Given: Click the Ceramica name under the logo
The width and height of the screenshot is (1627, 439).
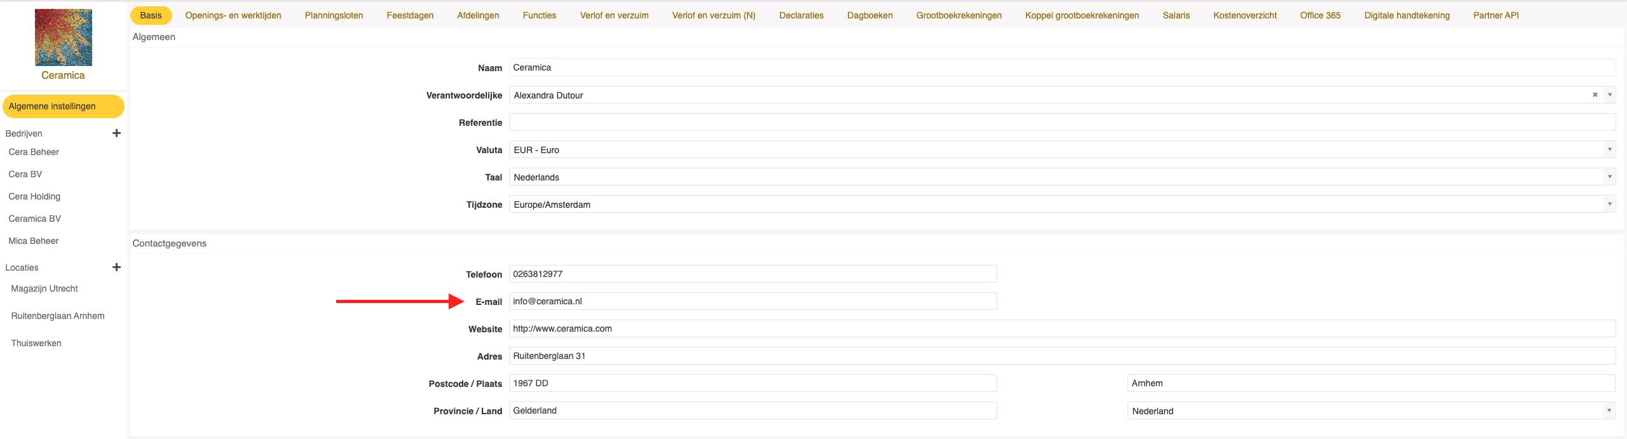Looking at the screenshot, I should point(63,75).
